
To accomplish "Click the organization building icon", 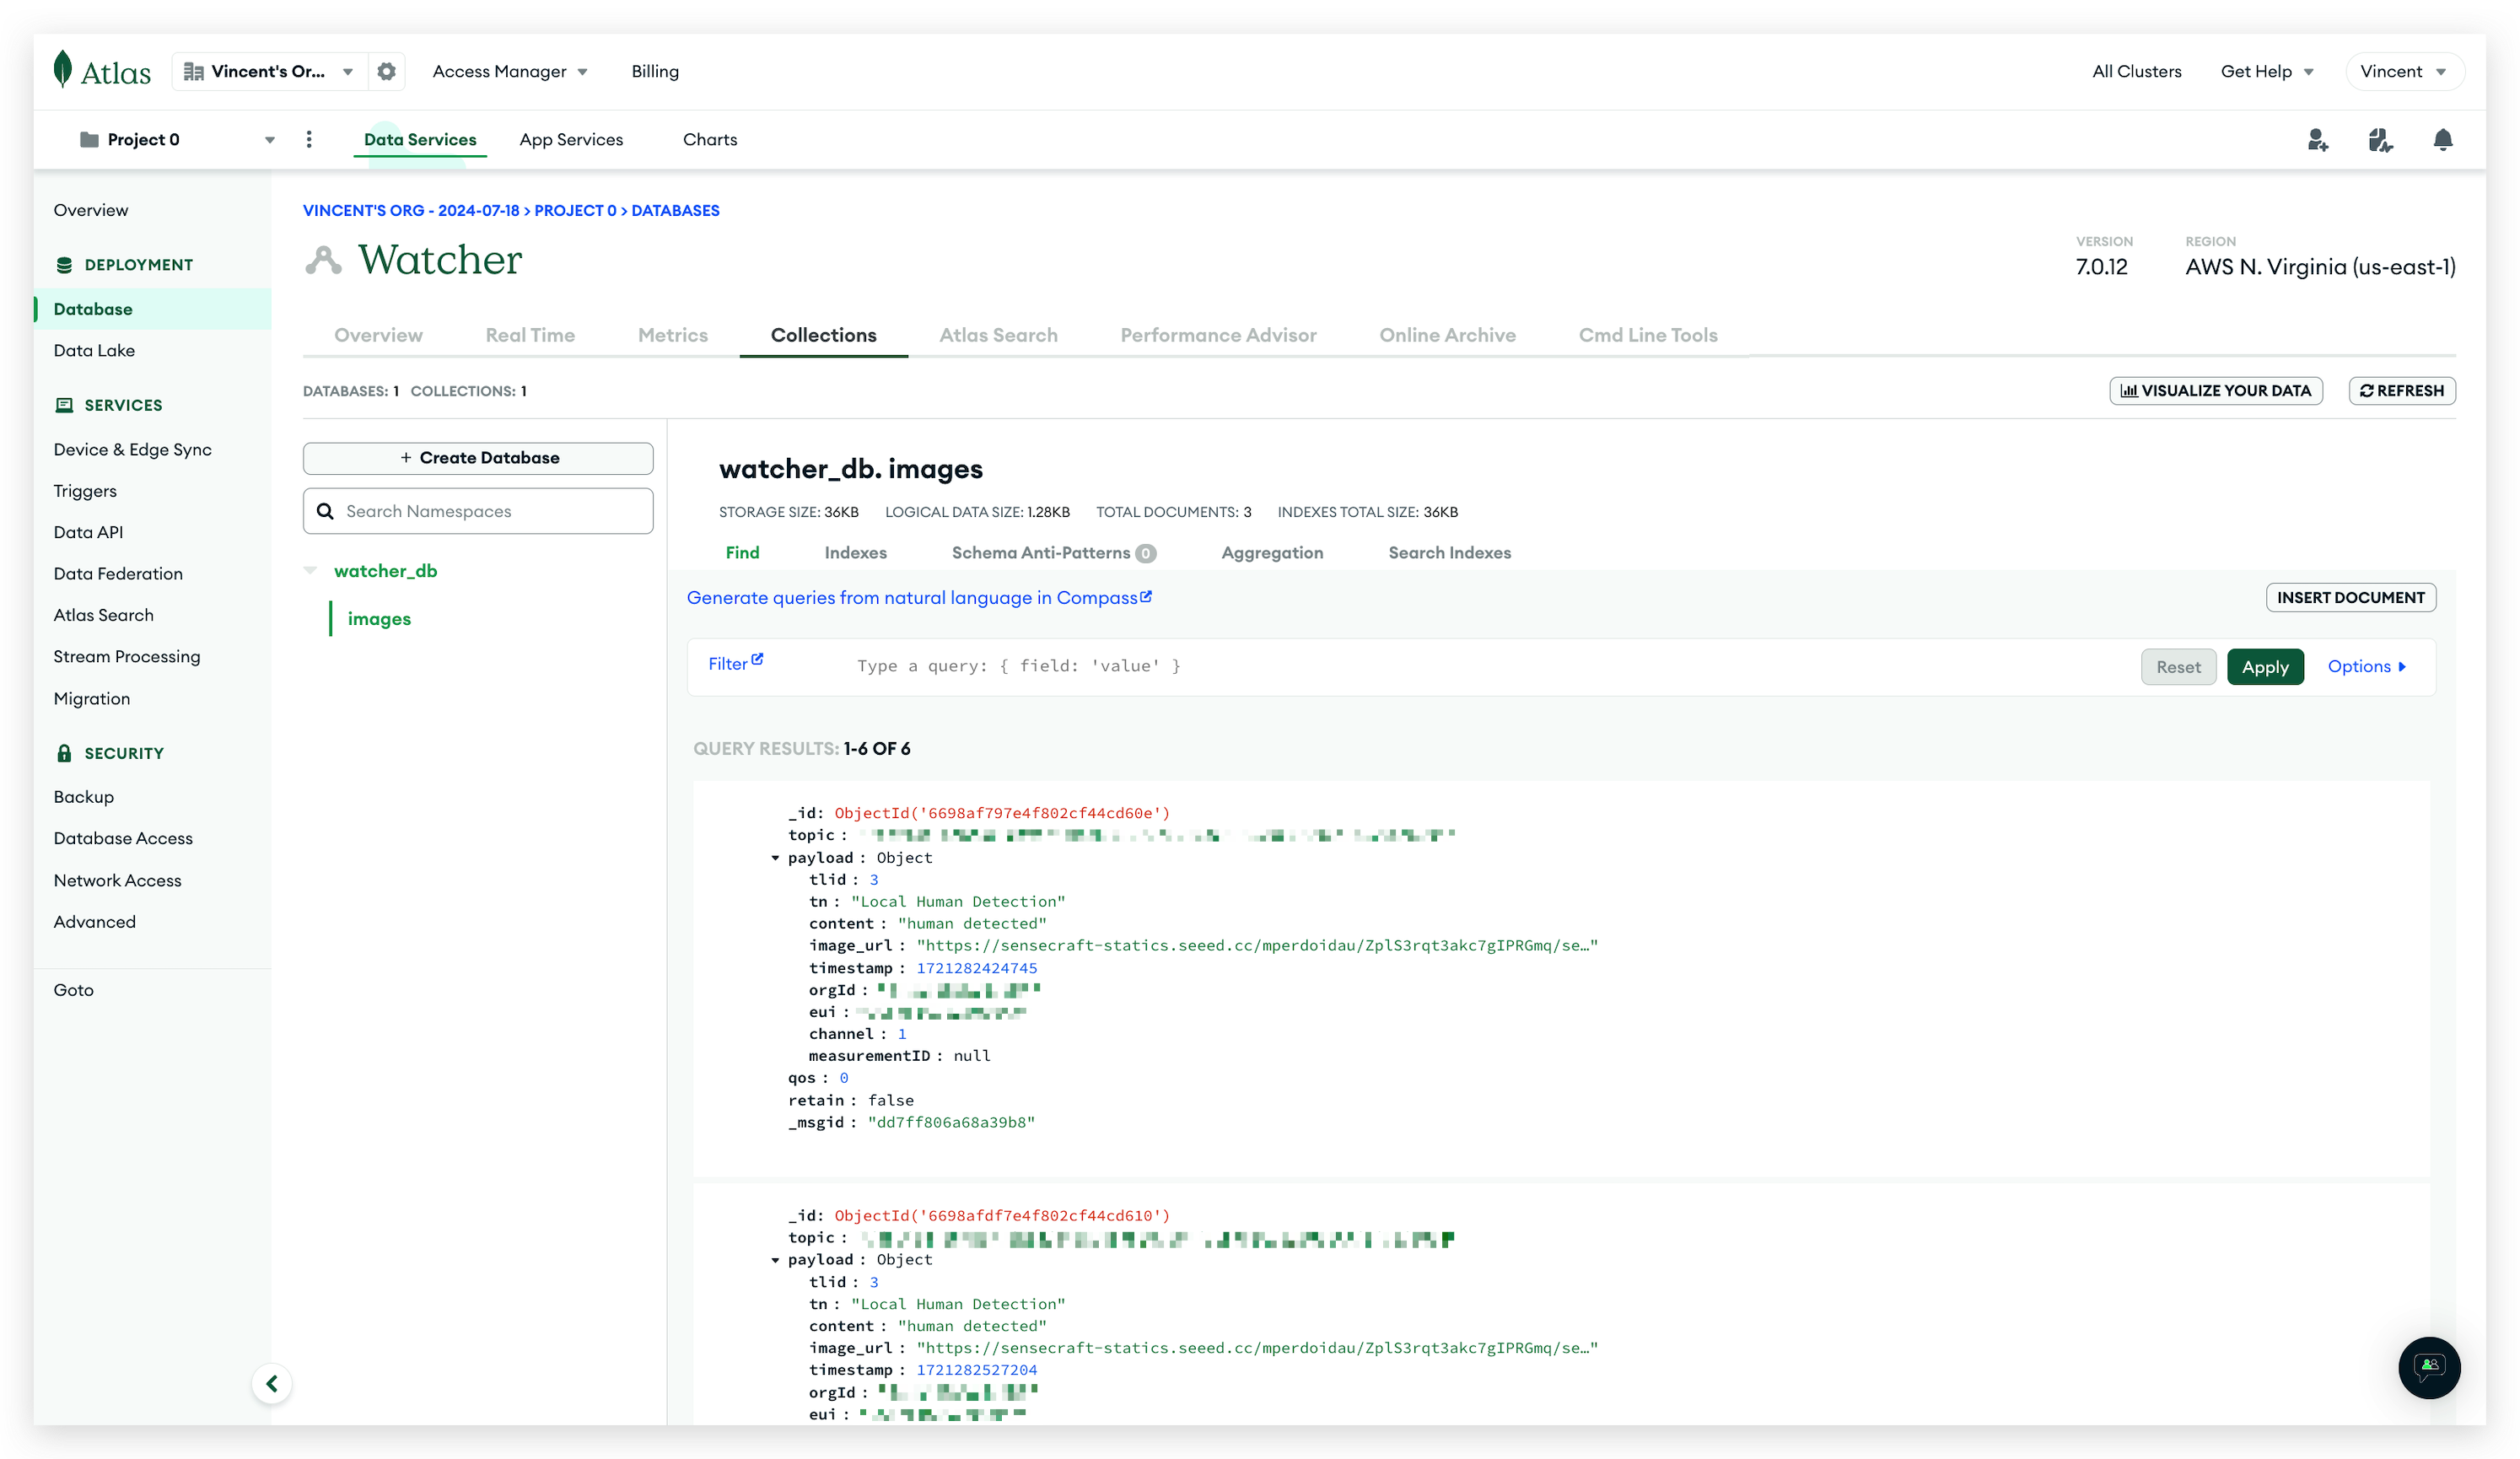I will pyautogui.click(x=194, y=71).
